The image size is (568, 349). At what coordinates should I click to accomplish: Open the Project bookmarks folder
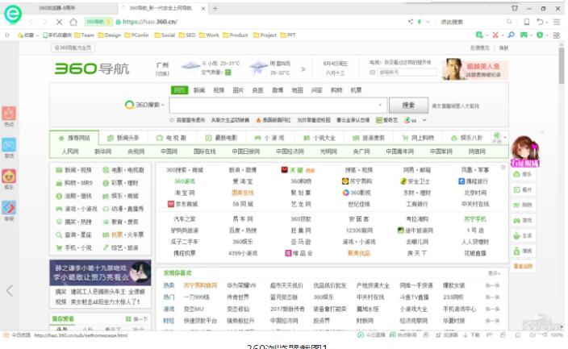tap(265, 35)
